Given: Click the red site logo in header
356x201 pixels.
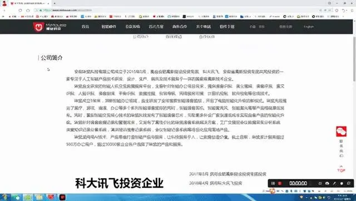Looking at the screenshot, I should [x=38, y=27].
